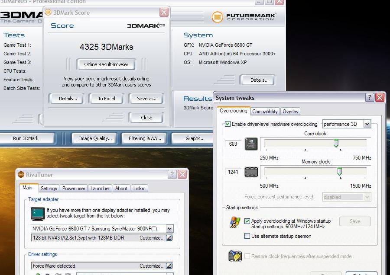390x275 pixels.
Task: Click the Online ResultBrowser button
Action: point(106,64)
